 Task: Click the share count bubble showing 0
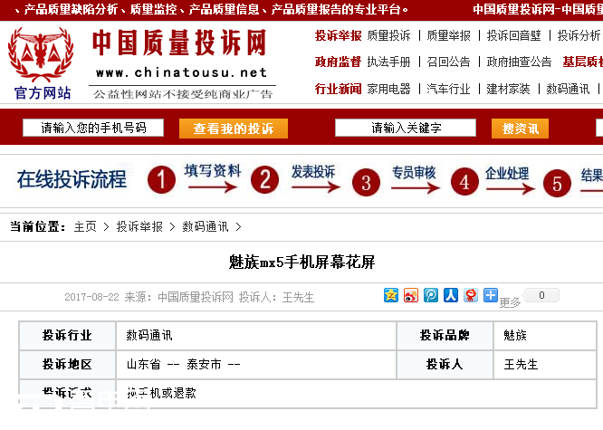[x=541, y=295]
